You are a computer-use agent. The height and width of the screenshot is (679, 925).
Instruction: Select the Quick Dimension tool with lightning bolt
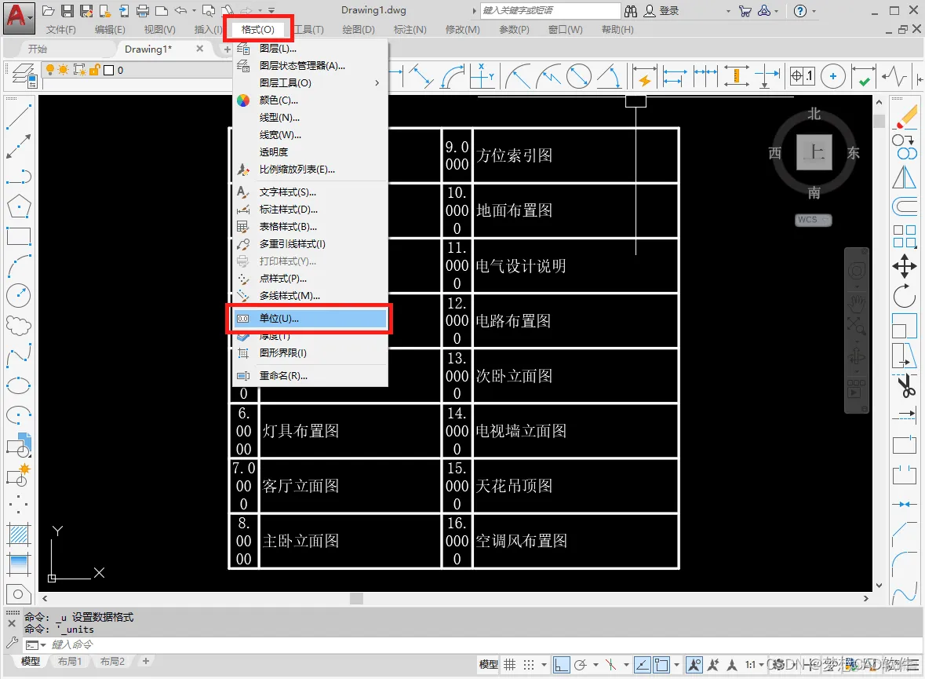coord(645,76)
